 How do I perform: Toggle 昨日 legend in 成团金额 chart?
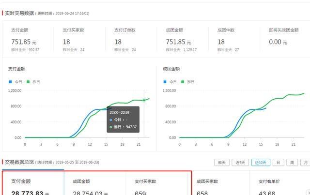[x=188, y=82]
